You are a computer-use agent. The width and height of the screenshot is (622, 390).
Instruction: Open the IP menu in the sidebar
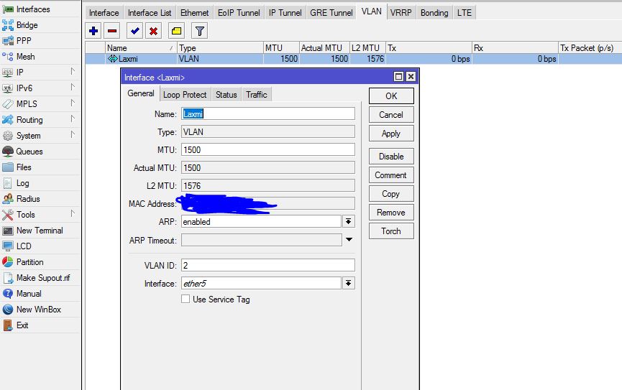point(40,73)
